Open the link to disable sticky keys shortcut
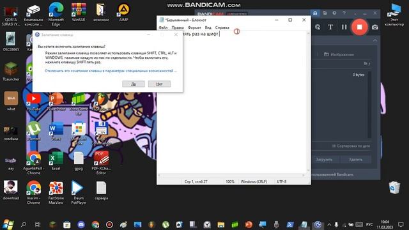The height and width of the screenshot is (230, 409). 111,71
